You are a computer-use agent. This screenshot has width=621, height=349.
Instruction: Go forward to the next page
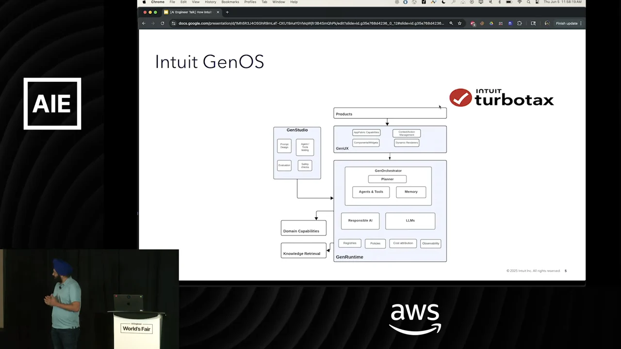click(153, 23)
